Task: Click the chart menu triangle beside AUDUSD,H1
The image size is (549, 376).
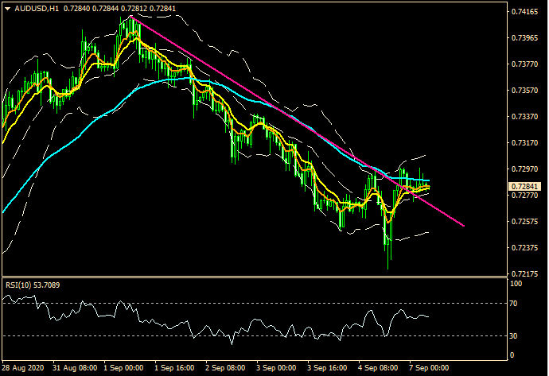Action: [x=7, y=8]
